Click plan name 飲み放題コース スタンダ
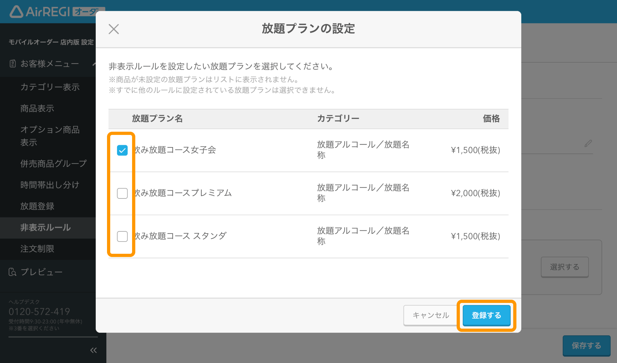 [x=180, y=236]
